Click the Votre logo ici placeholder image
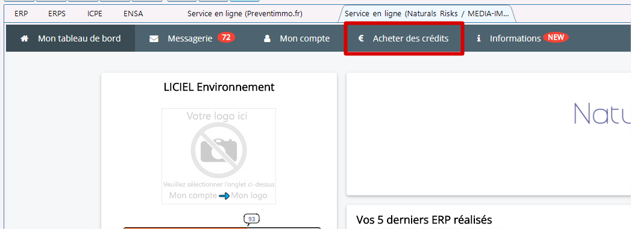 [x=219, y=156]
